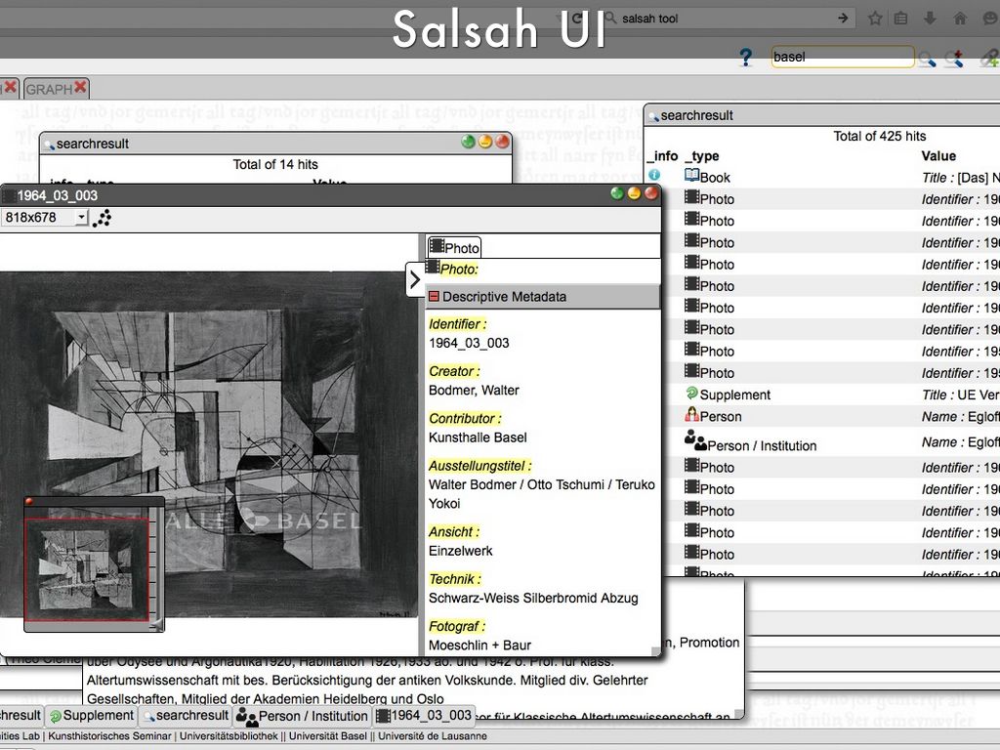
Task: Select the Photo tab in metadata panel
Action: click(x=454, y=248)
